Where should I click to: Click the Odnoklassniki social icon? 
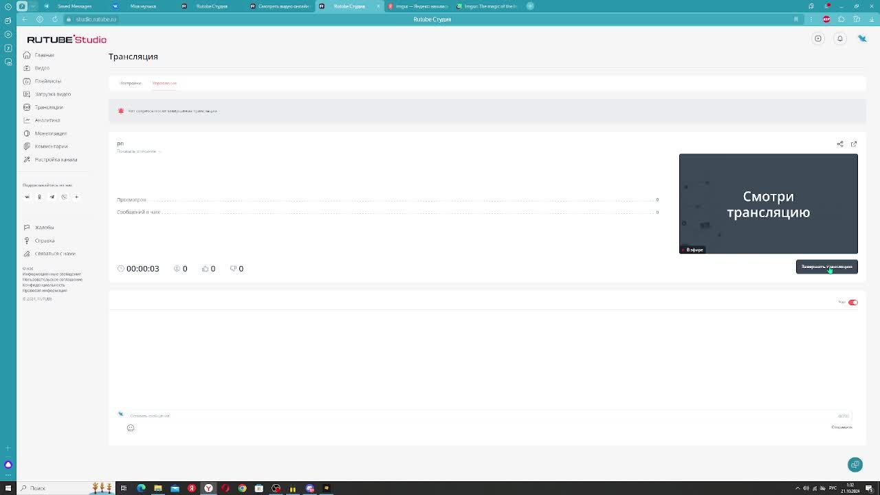39,197
